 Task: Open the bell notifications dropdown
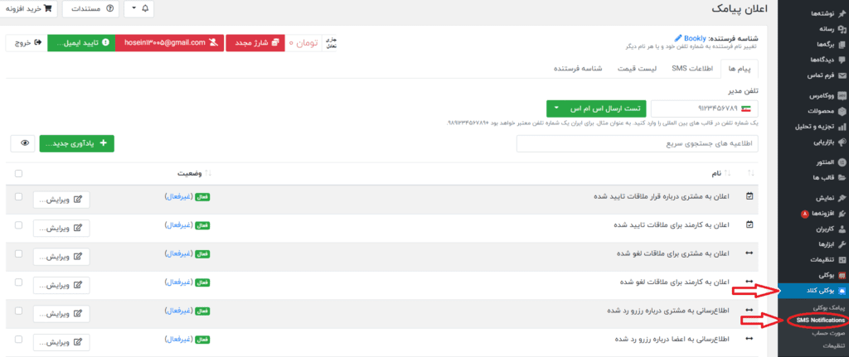pyautogui.click(x=139, y=8)
